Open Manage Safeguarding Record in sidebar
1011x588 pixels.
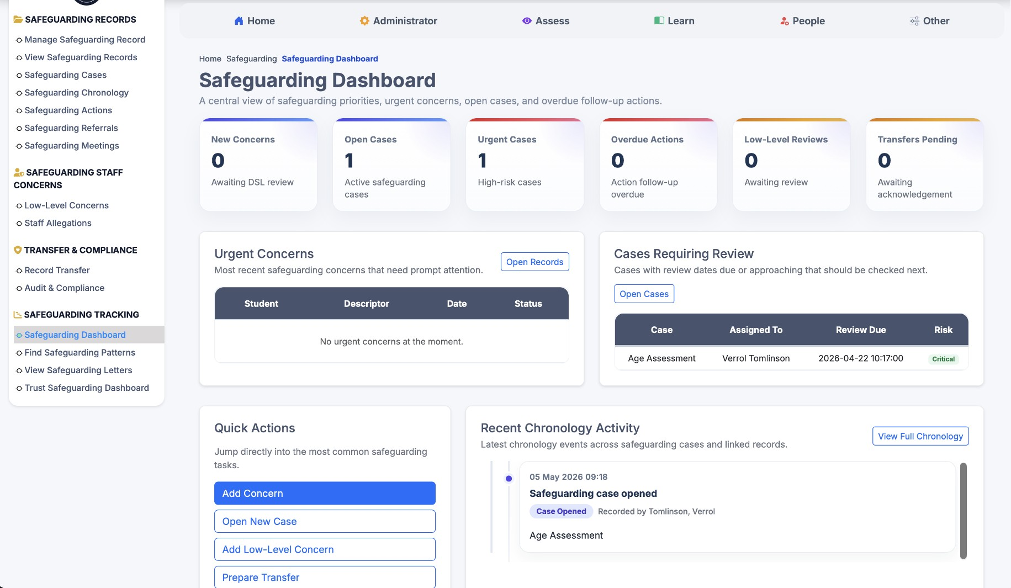point(85,40)
